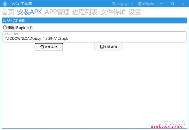Go to the 进程列表 tab
Screen dimensions: 189x130
tap(85, 12)
